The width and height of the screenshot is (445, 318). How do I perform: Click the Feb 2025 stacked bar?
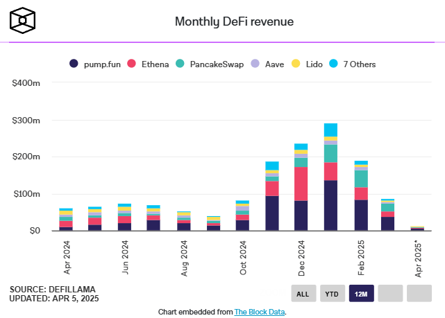[361, 195]
